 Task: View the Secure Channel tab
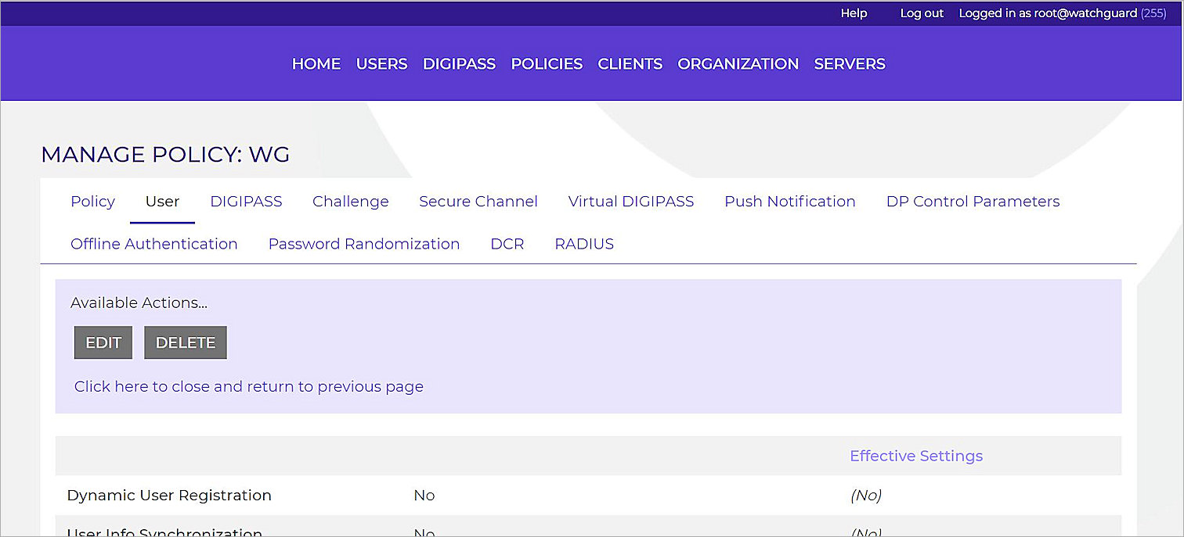pyautogui.click(x=478, y=202)
